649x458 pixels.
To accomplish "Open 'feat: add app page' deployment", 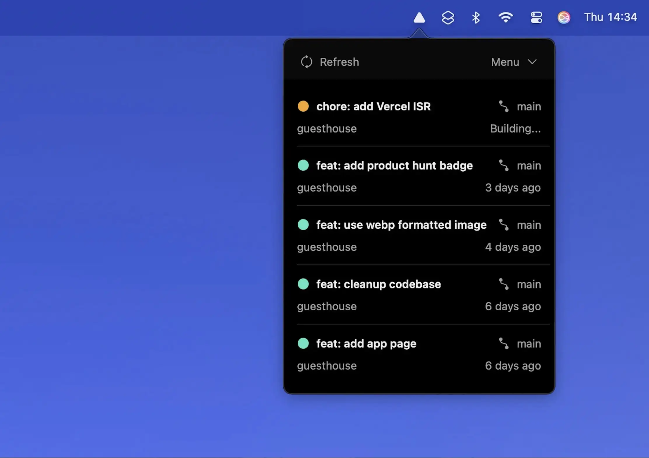I will 367,344.
